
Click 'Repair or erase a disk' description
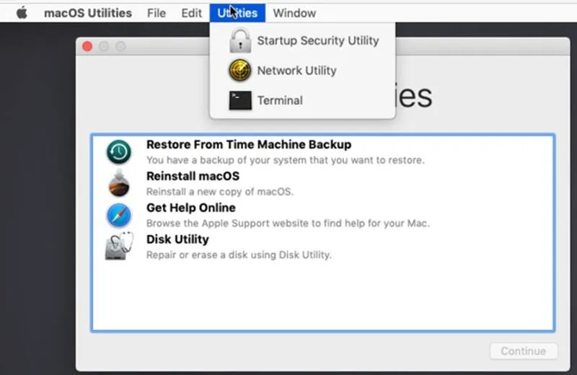[x=239, y=255]
